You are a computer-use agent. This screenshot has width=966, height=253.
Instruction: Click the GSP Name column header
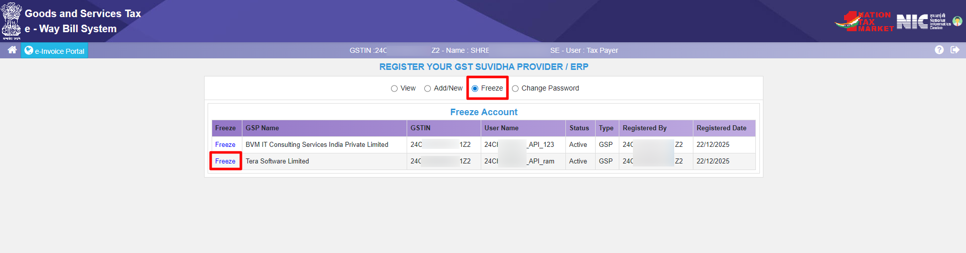click(x=262, y=128)
